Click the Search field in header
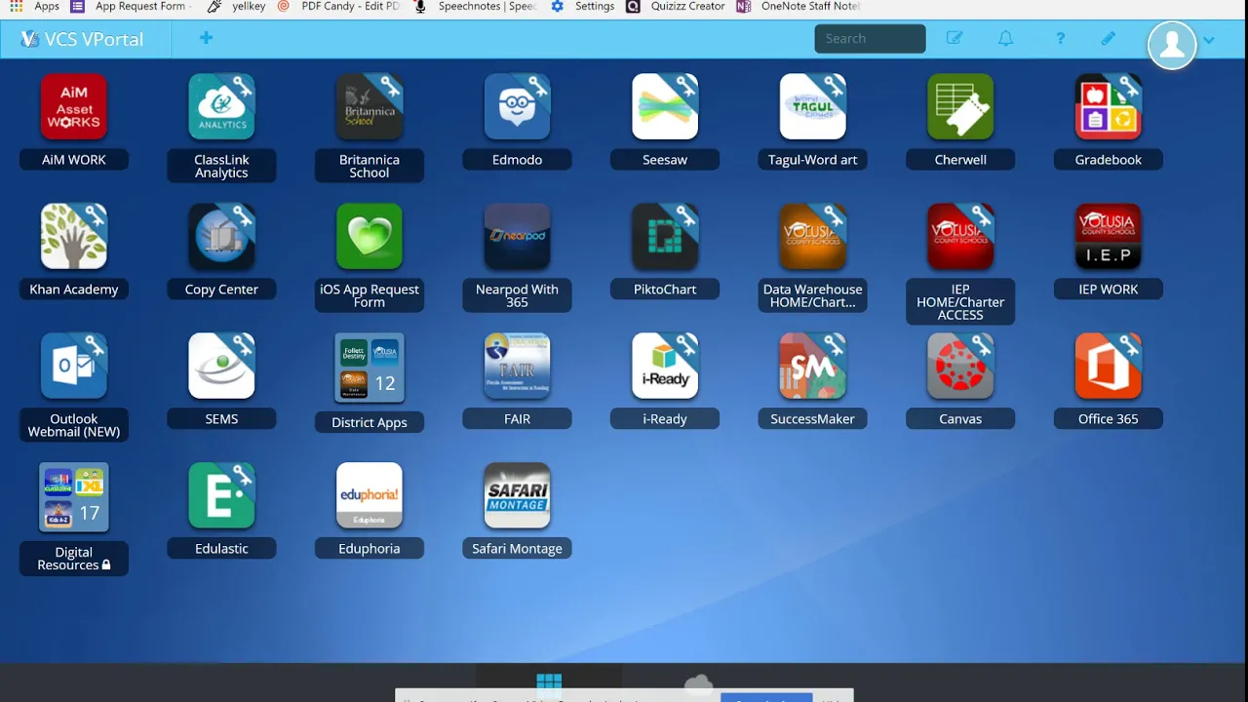 [x=870, y=39]
